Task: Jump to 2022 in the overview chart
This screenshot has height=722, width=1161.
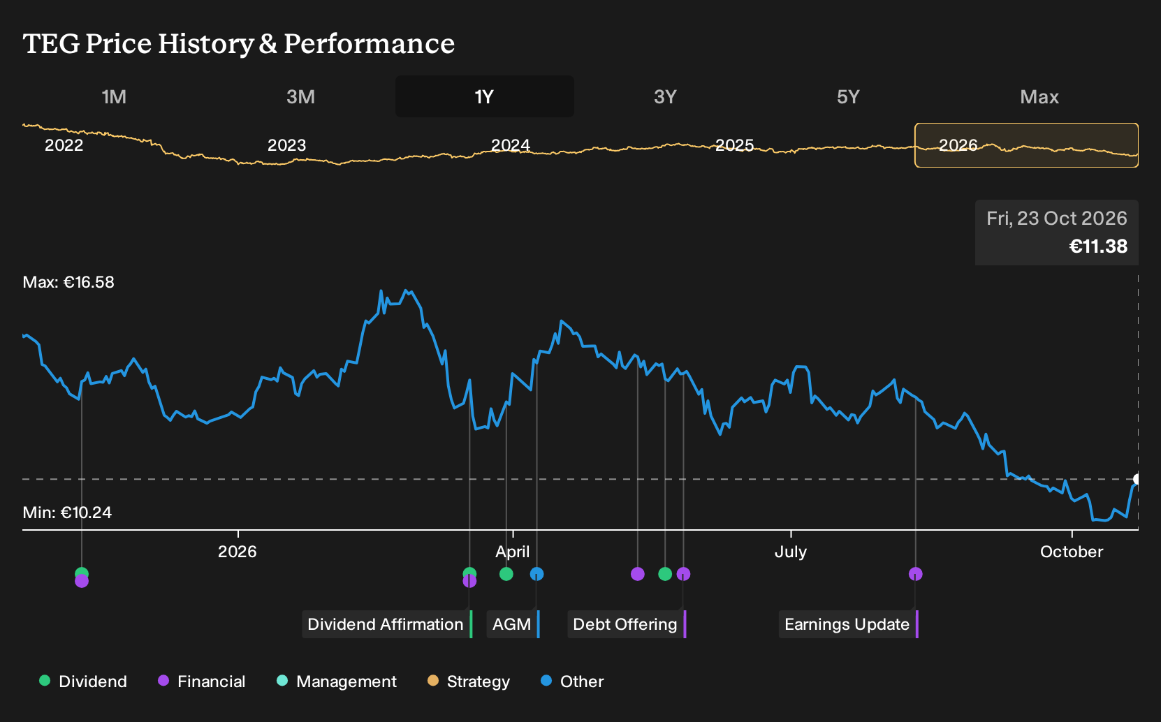Action: click(64, 145)
